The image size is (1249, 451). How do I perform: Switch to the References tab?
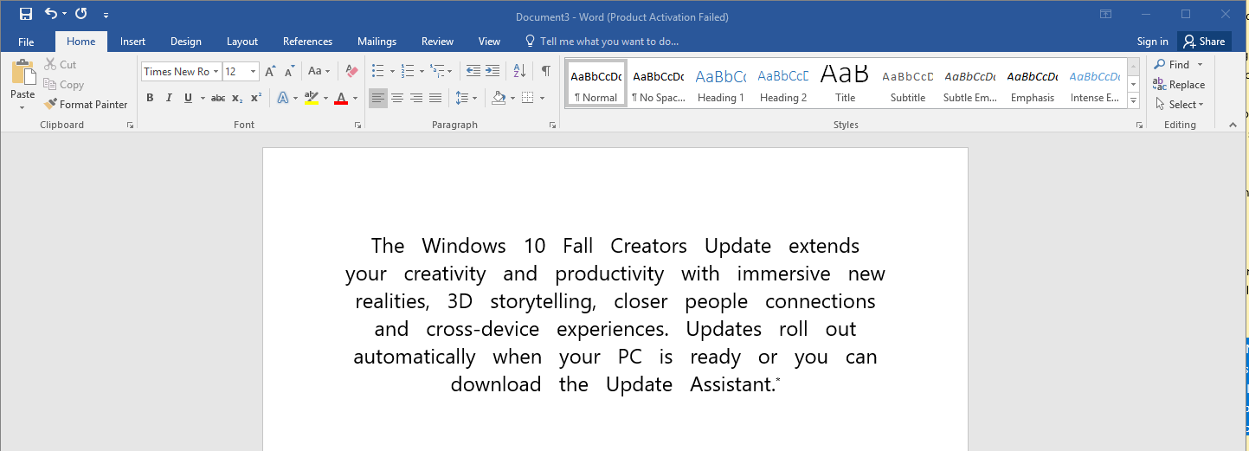(x=307, y=42)
